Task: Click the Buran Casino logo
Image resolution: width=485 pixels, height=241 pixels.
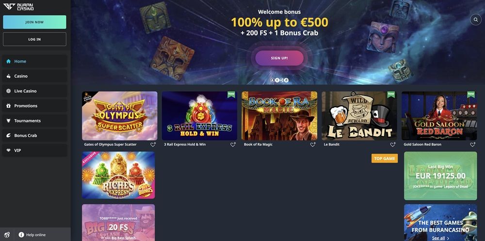Action: pyautogui.click(x=18, y=7)
